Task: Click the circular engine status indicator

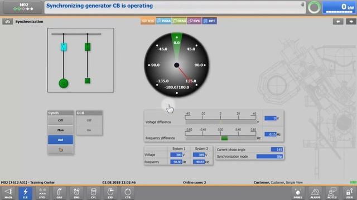Action: 314,7
